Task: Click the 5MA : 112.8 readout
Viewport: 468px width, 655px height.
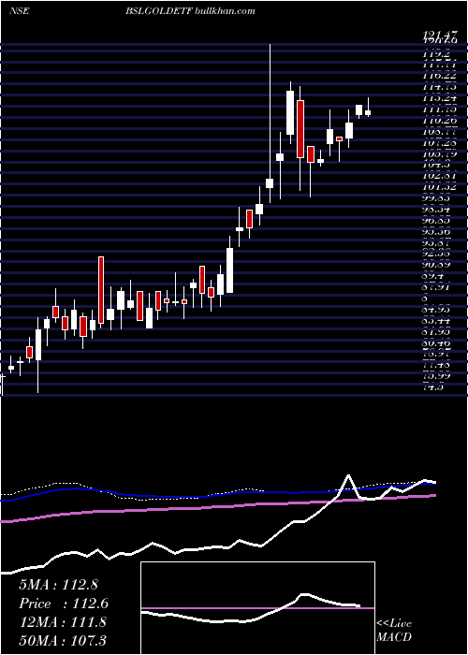Action: [58, 585]
